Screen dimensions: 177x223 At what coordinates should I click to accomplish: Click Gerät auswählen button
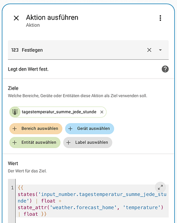(x=90, y=128)
